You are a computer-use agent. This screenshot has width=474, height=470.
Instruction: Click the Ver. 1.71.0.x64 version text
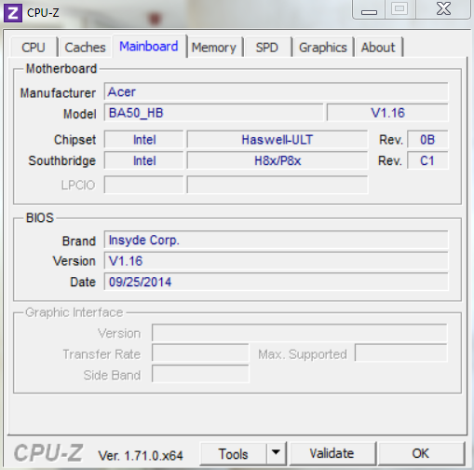point(141,456)
